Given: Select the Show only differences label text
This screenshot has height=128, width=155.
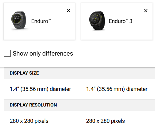Looking at the screenshot, I should tap(43, 53).
